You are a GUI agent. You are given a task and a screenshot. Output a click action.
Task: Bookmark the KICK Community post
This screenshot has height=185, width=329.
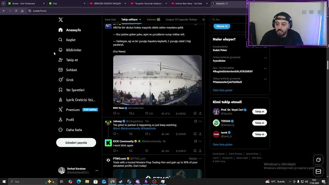[195, 151]
